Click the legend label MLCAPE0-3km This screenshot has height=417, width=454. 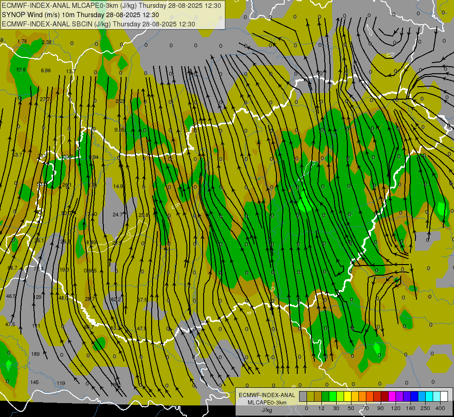pyautogui.click(x=267, y=403)
